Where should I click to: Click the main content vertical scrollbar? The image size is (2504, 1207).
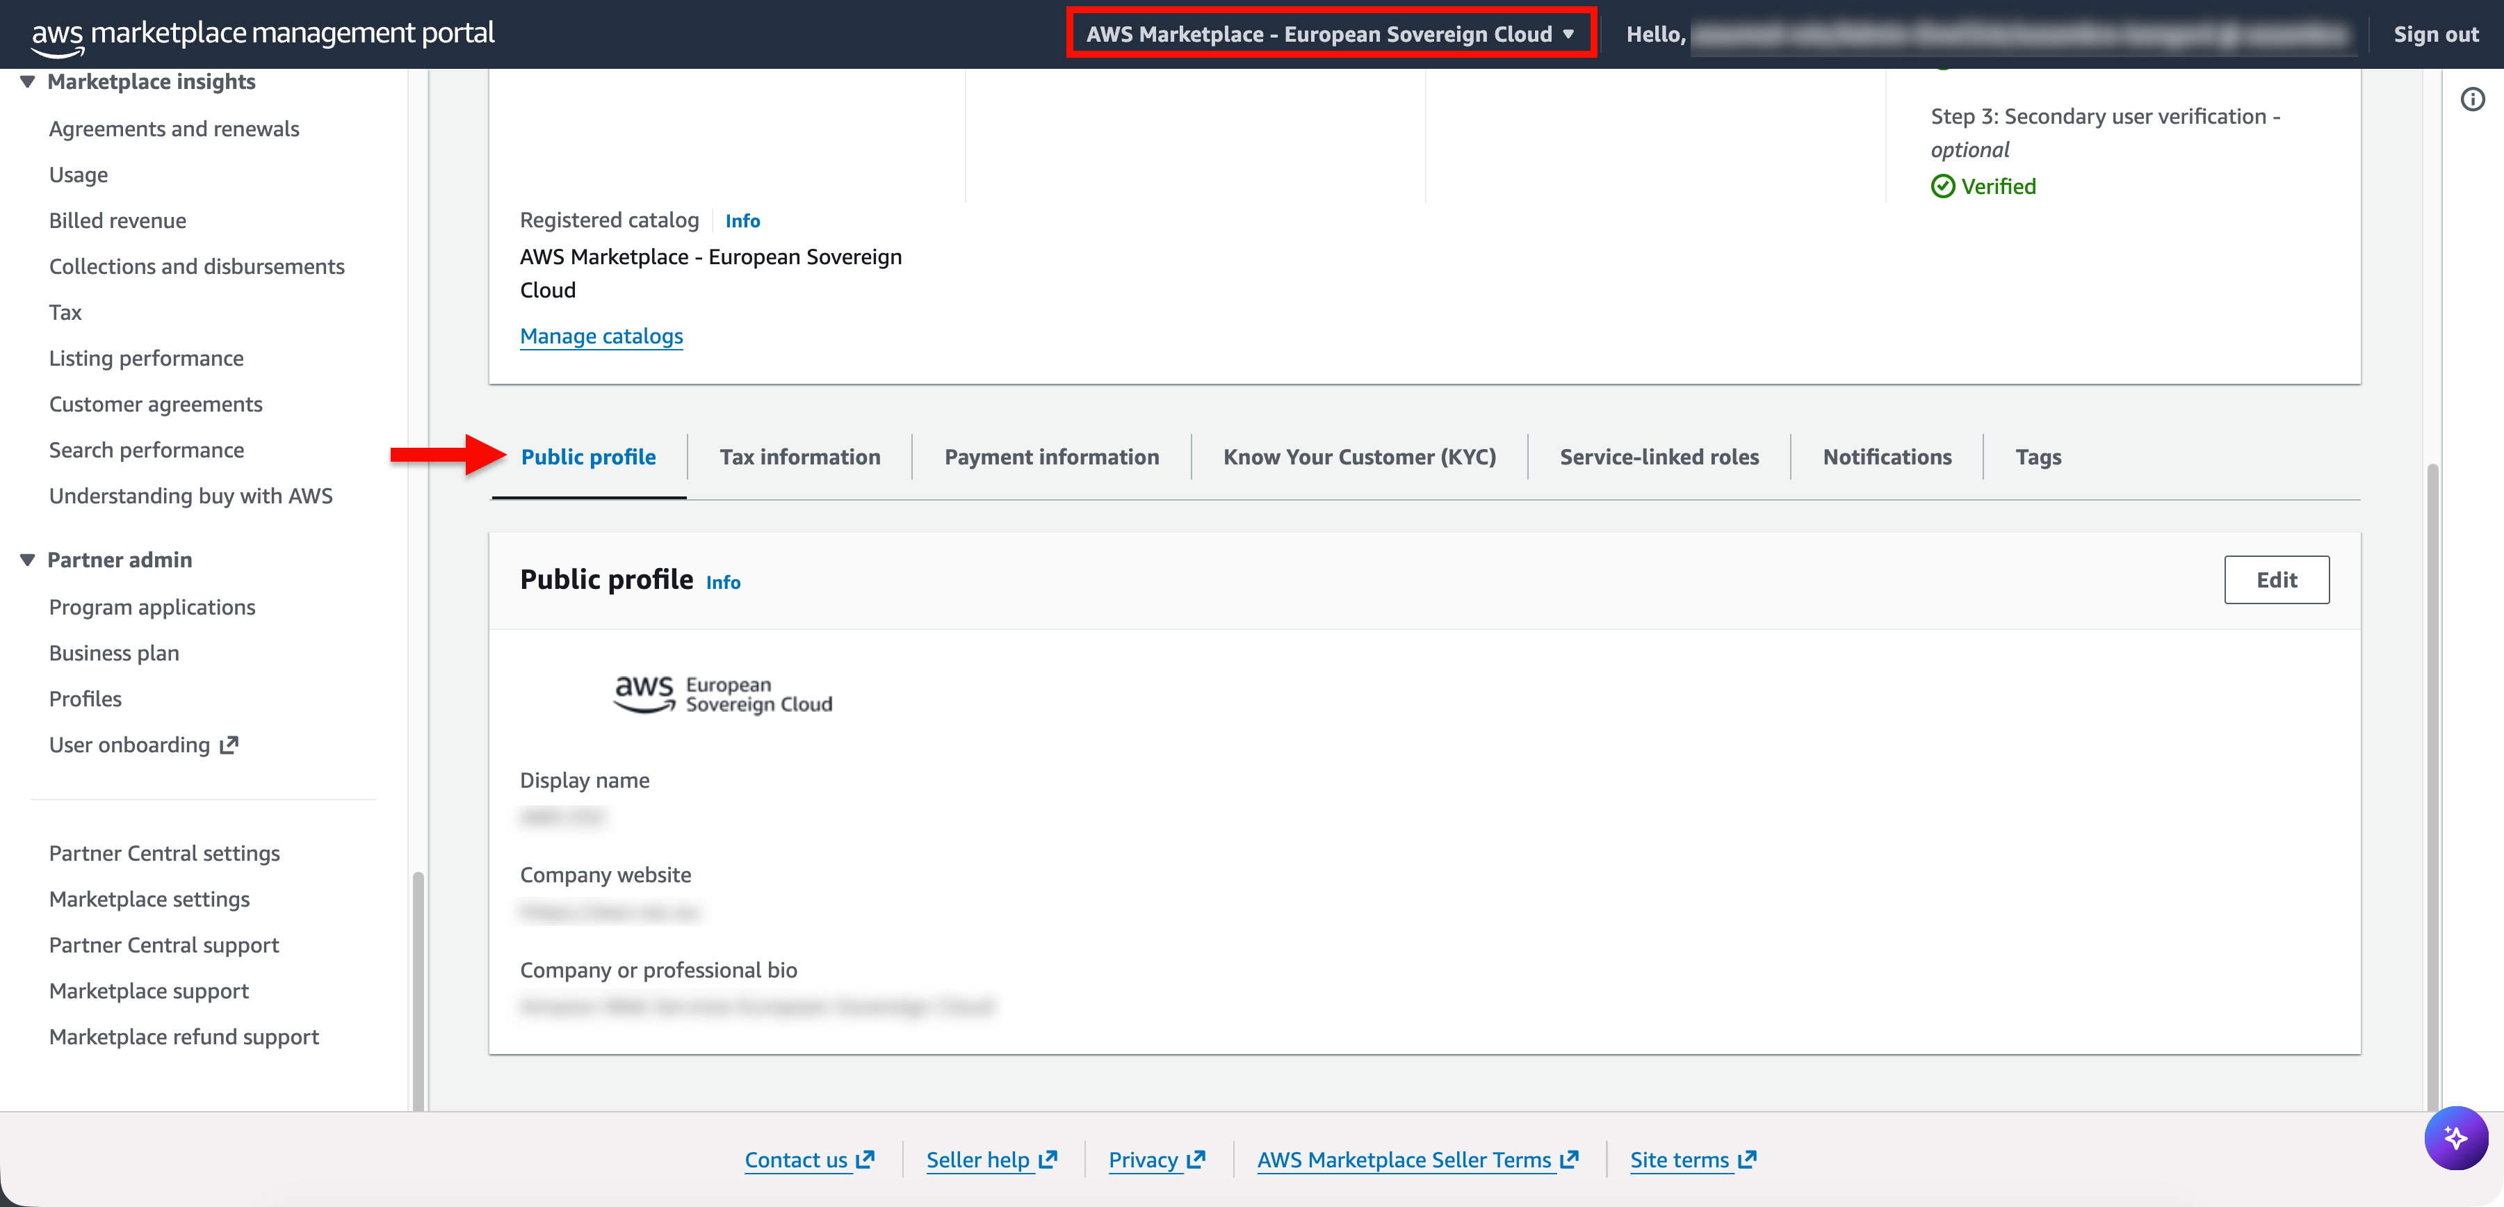pos(2432,787)
